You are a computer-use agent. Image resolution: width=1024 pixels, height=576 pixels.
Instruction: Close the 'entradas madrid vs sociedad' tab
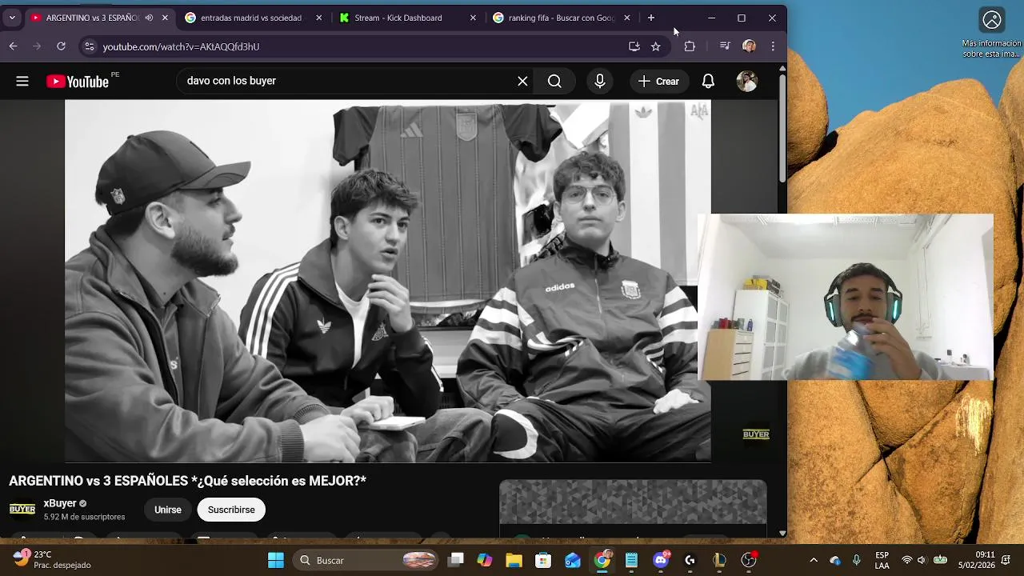[x=318, y=18]
